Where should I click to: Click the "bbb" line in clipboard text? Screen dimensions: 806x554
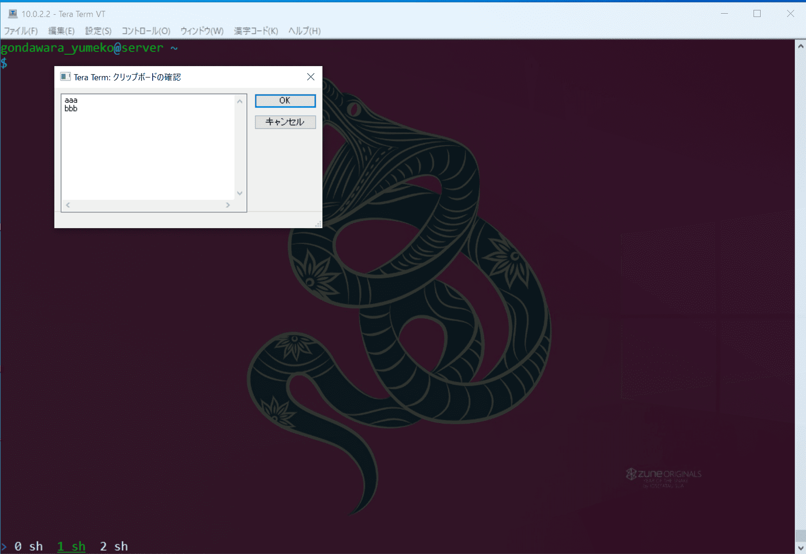(71, 108)
